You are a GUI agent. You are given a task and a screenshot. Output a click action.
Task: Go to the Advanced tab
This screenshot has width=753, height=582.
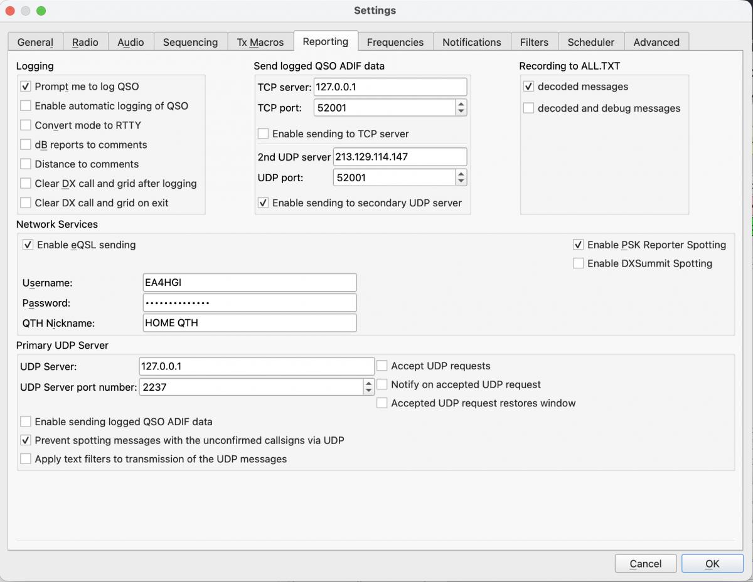656,42
